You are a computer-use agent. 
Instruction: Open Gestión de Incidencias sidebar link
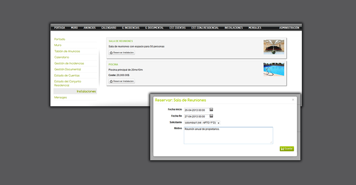click(x=69, y=63)
